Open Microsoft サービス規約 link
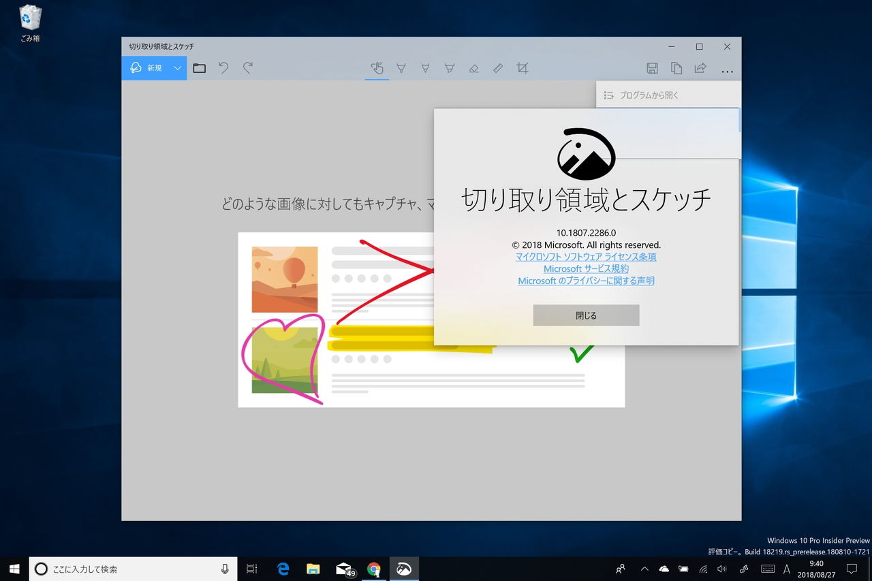The image size is (872, 581). tap(586, 269)
